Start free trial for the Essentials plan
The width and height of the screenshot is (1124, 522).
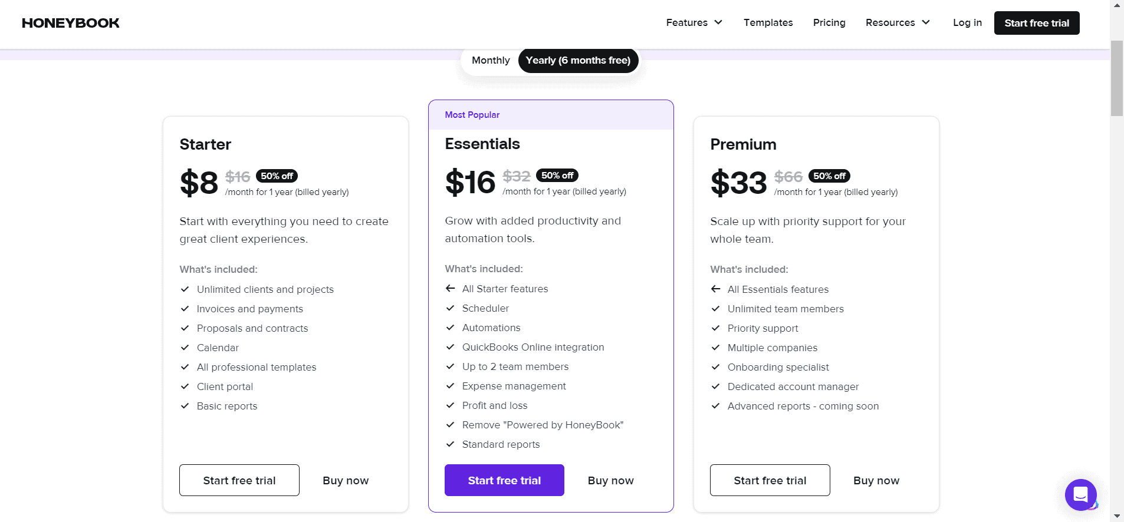504,480
